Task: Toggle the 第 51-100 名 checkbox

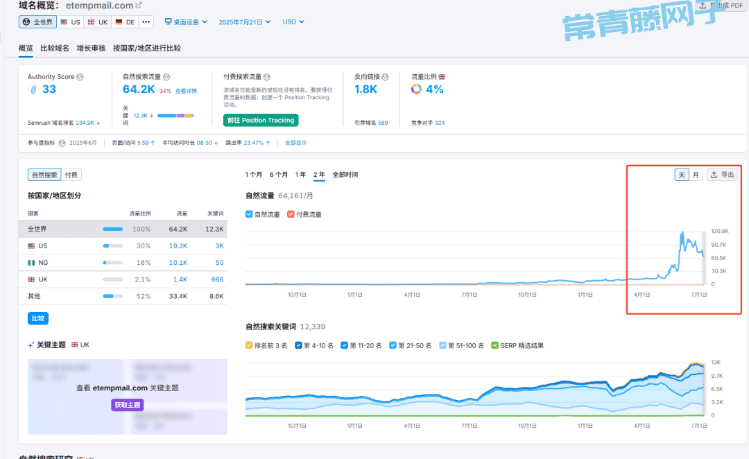Action: click(x=442, y=345)
